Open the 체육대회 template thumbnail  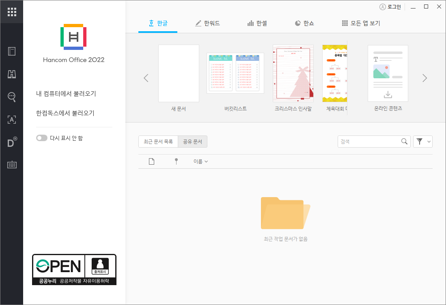(x=335, y=73)
